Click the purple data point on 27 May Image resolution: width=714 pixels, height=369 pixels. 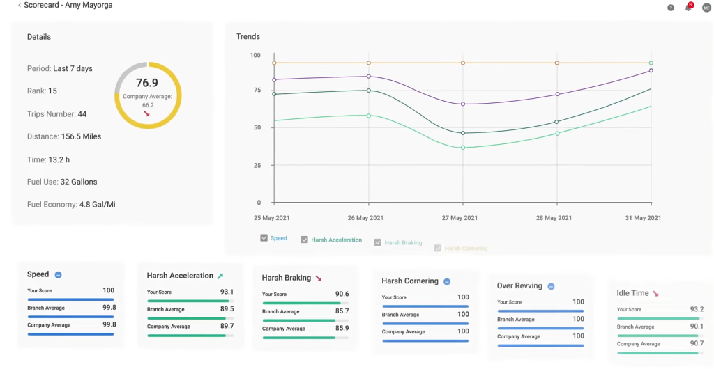tap(463, 104)
